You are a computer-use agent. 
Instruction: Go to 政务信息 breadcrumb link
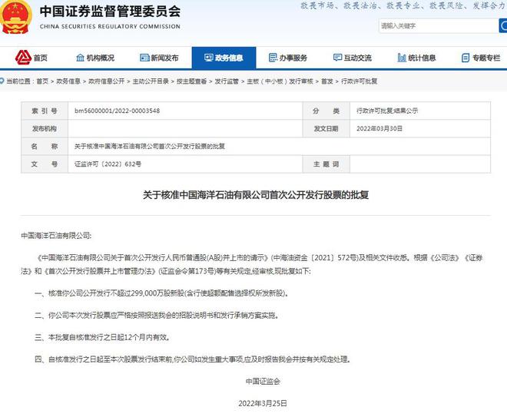(68, 81)
